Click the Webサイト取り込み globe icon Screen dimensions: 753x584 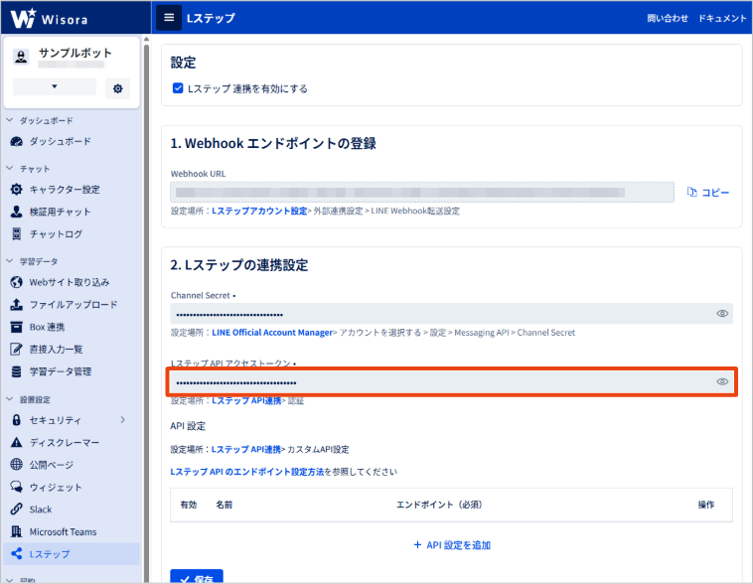(x=16, y=282)
